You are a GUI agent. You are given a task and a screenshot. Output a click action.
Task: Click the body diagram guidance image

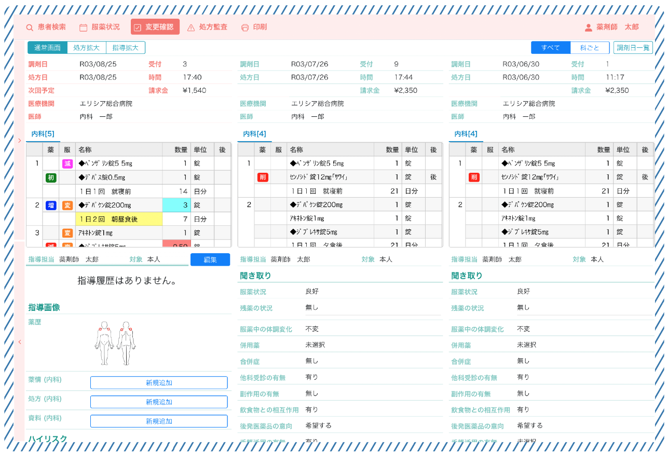click(x=115, y=342)
